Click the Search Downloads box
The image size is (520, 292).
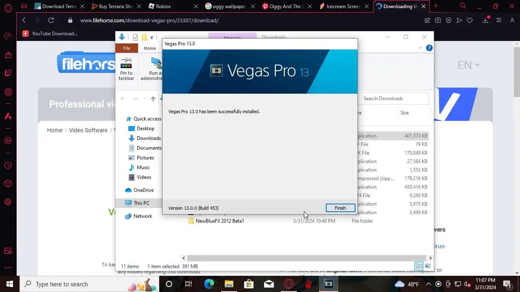click(x=394, y=99)
